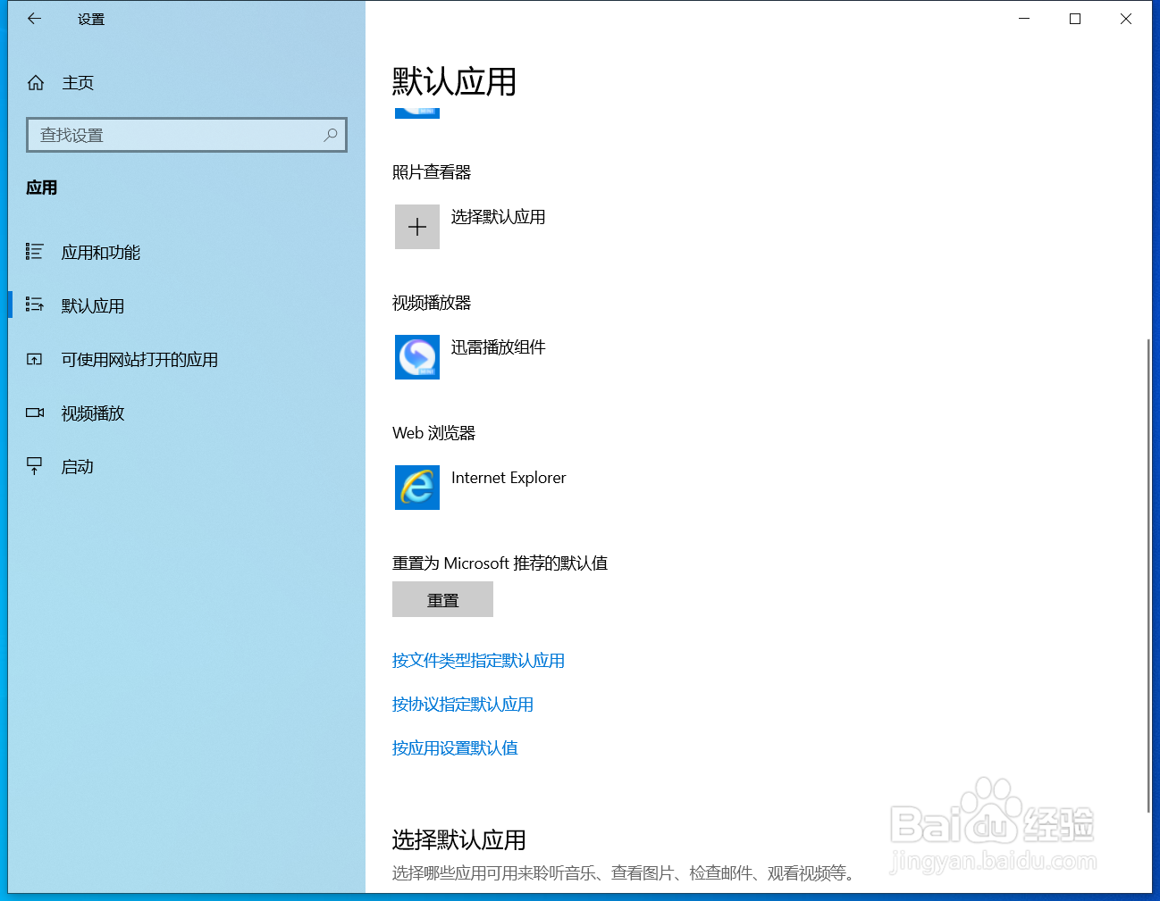Open 视频播放 settings
1160x901 pixels.
click(x=92, y=413)
